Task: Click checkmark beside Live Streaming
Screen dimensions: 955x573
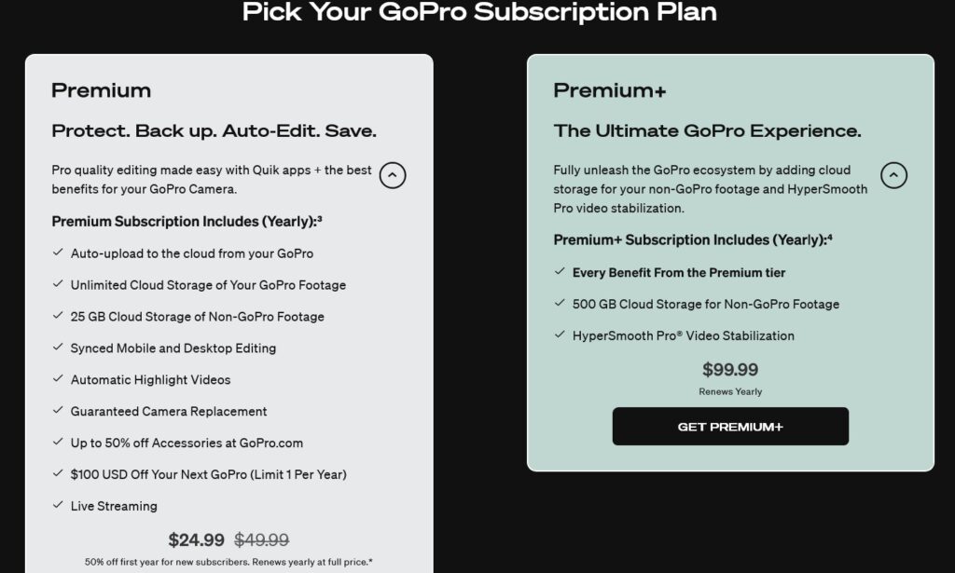Action: tap(58, 505)
